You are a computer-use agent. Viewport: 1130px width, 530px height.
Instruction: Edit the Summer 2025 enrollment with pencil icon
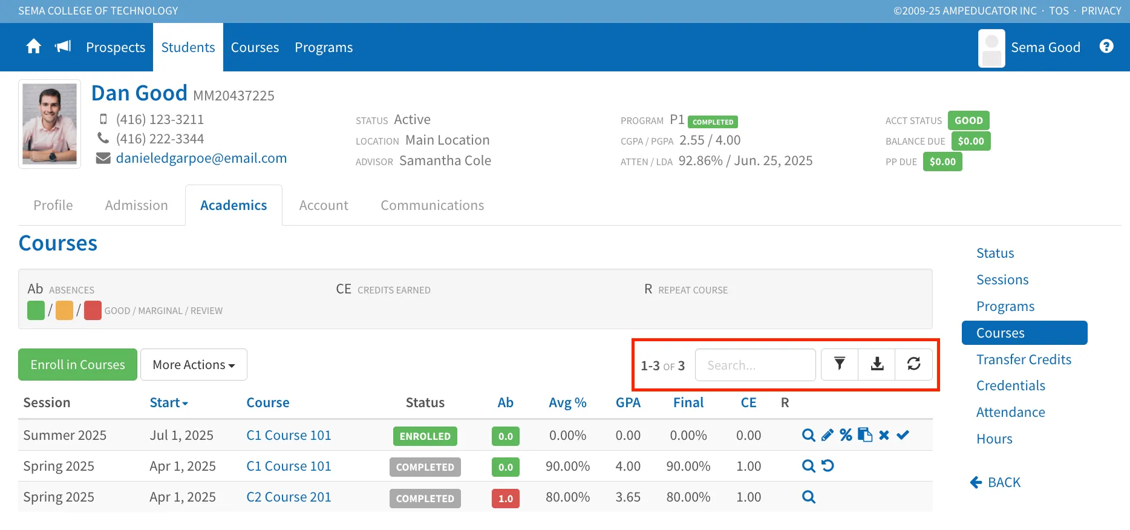coord(828,435)
